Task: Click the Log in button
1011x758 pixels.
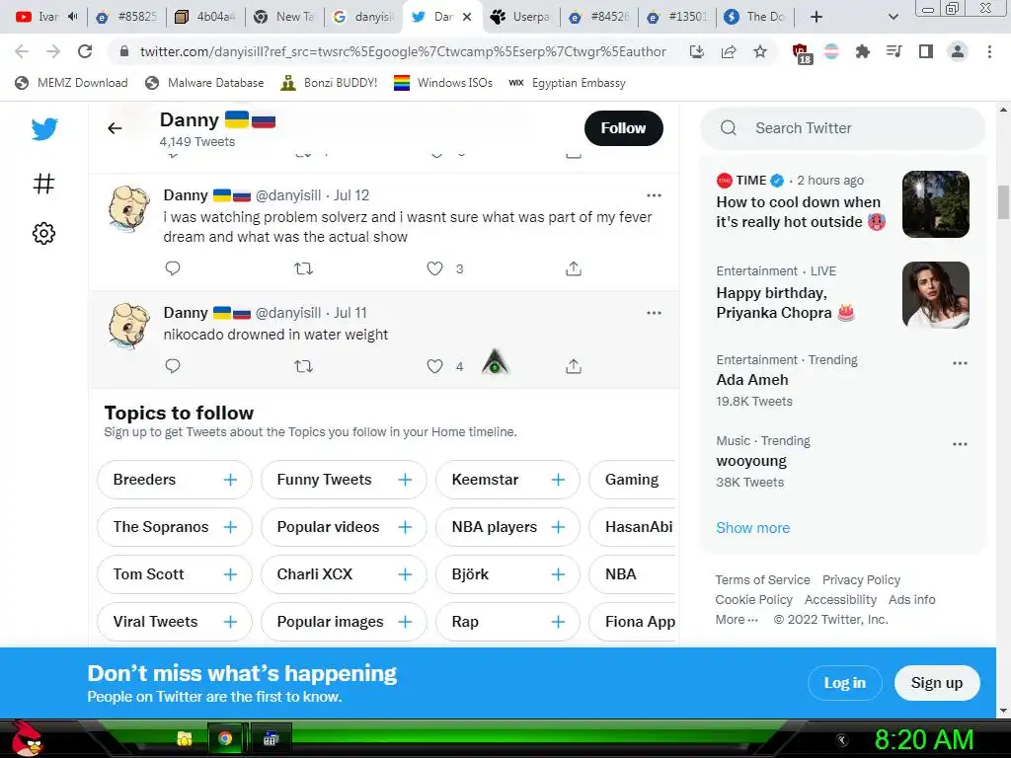Action: (x=845, y=683)
